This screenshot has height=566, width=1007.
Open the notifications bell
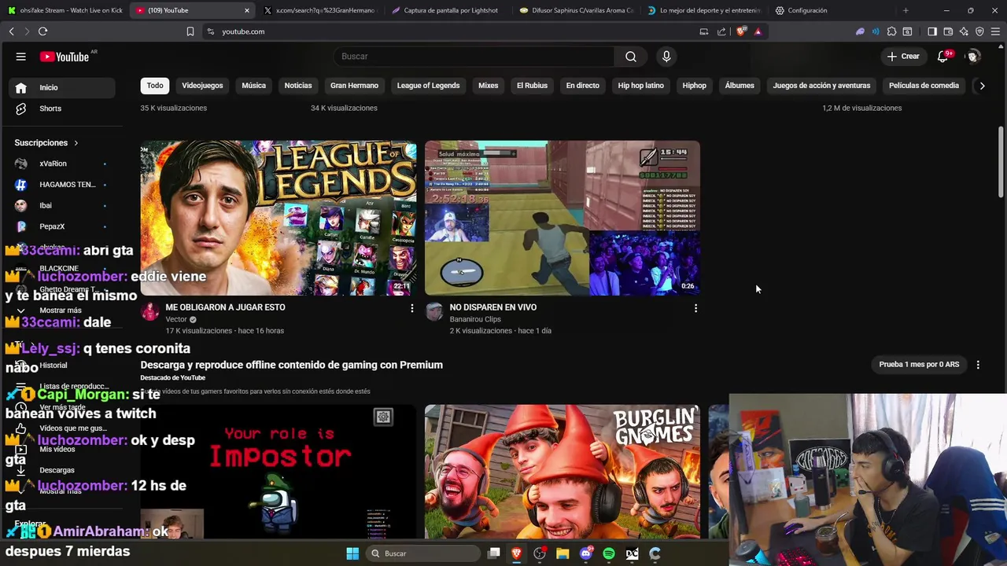(943, 57)
